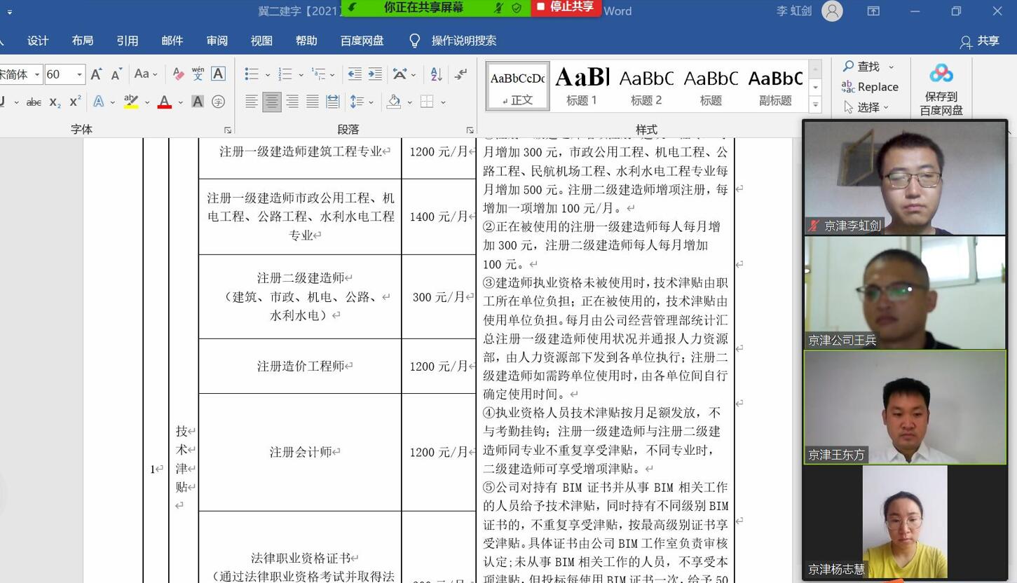1017x583 pixels.
Task: Toggle center alignment
Action: point(272,102)
